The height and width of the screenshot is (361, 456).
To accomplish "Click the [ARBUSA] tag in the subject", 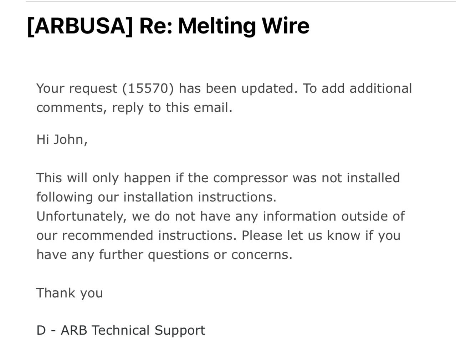I will [x=80, y=26].
